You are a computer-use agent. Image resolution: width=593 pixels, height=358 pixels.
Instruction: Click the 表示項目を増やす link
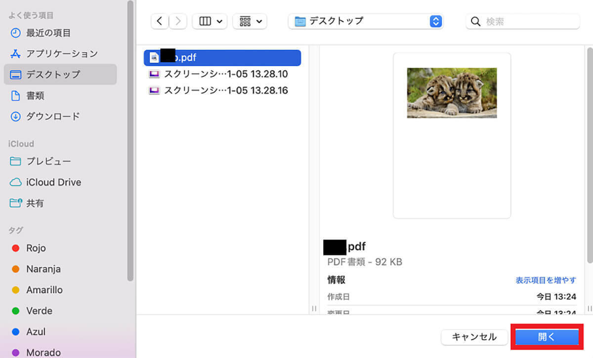pos(546,280)
